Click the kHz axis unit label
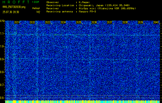Viewport: 162px width, 103px height. coord(2,21)
